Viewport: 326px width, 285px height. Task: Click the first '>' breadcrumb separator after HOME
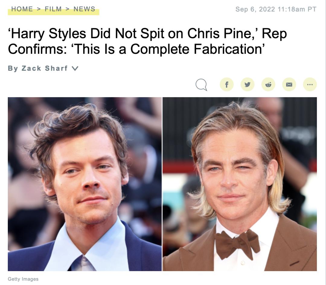click(39, 9)
